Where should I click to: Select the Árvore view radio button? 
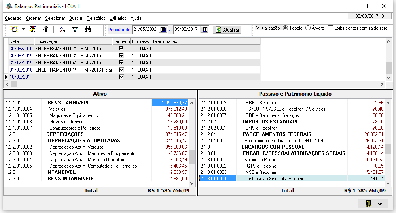[x=308, y=28]
